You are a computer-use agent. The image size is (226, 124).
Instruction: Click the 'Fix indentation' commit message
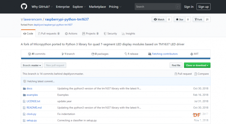66,114
